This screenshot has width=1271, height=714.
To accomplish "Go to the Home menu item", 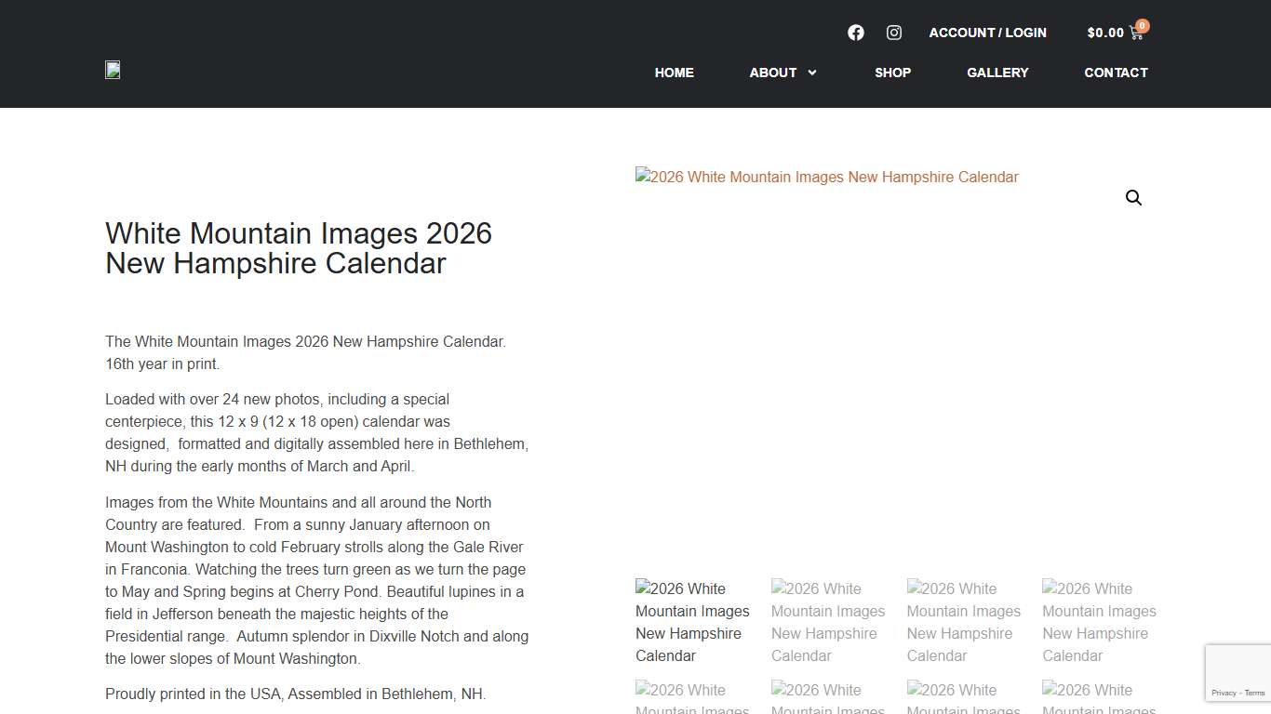I will [674, 73].
